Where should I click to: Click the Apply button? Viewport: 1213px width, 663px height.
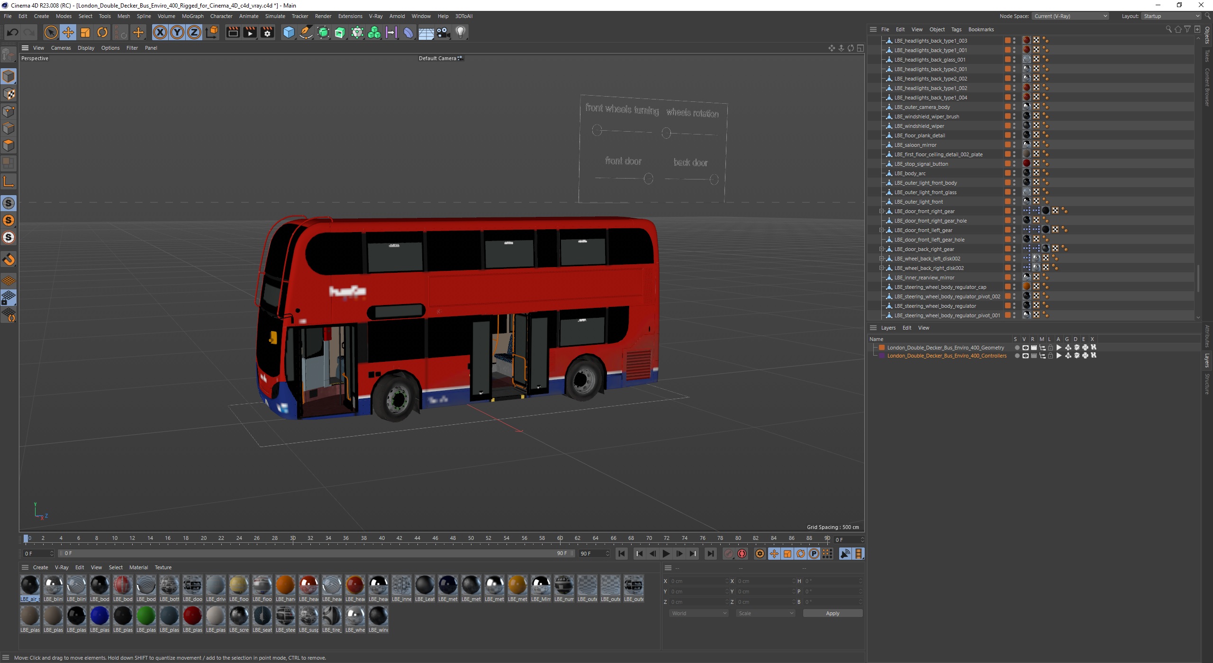click(833, 613)
